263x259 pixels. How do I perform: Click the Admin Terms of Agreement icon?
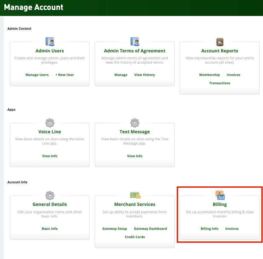pos(135,41)
